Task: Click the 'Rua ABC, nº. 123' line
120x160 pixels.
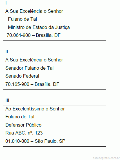Action: coord(24,133)
